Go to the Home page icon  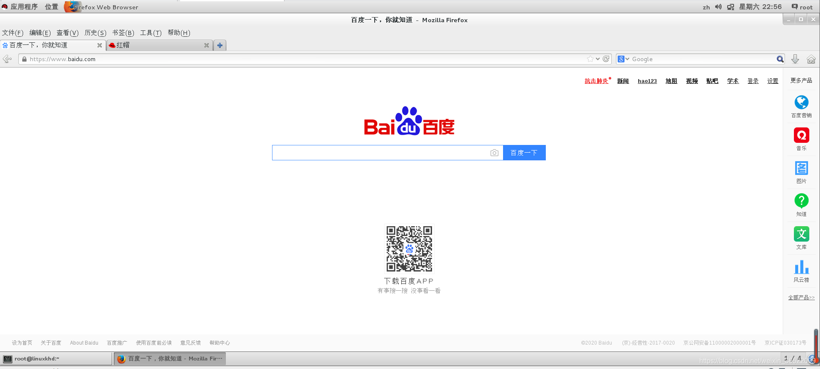pyautogui.click(x=811, y=59)
